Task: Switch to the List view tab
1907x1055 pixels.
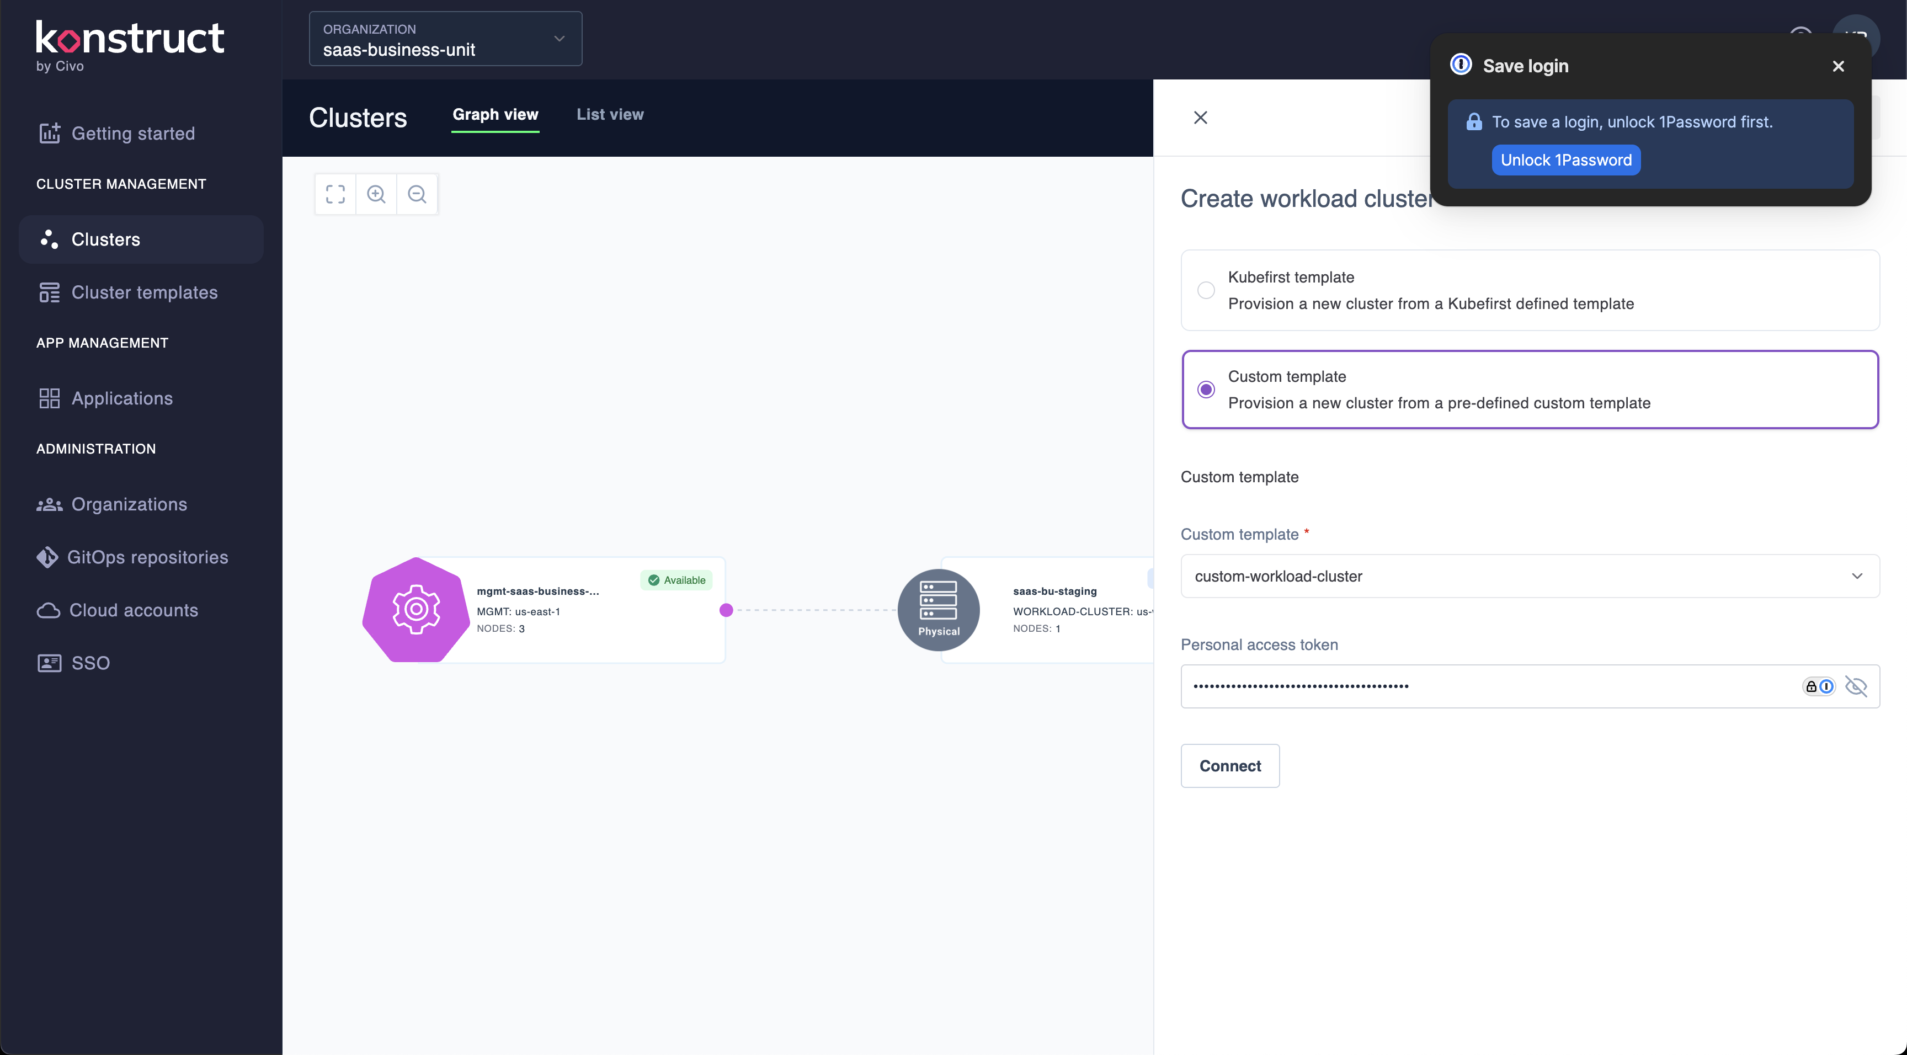Action: click(609, 115)
